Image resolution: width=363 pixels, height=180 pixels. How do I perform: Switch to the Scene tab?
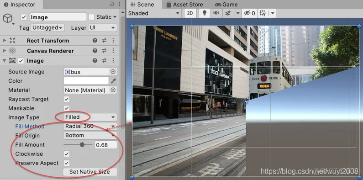pos(142,5)
